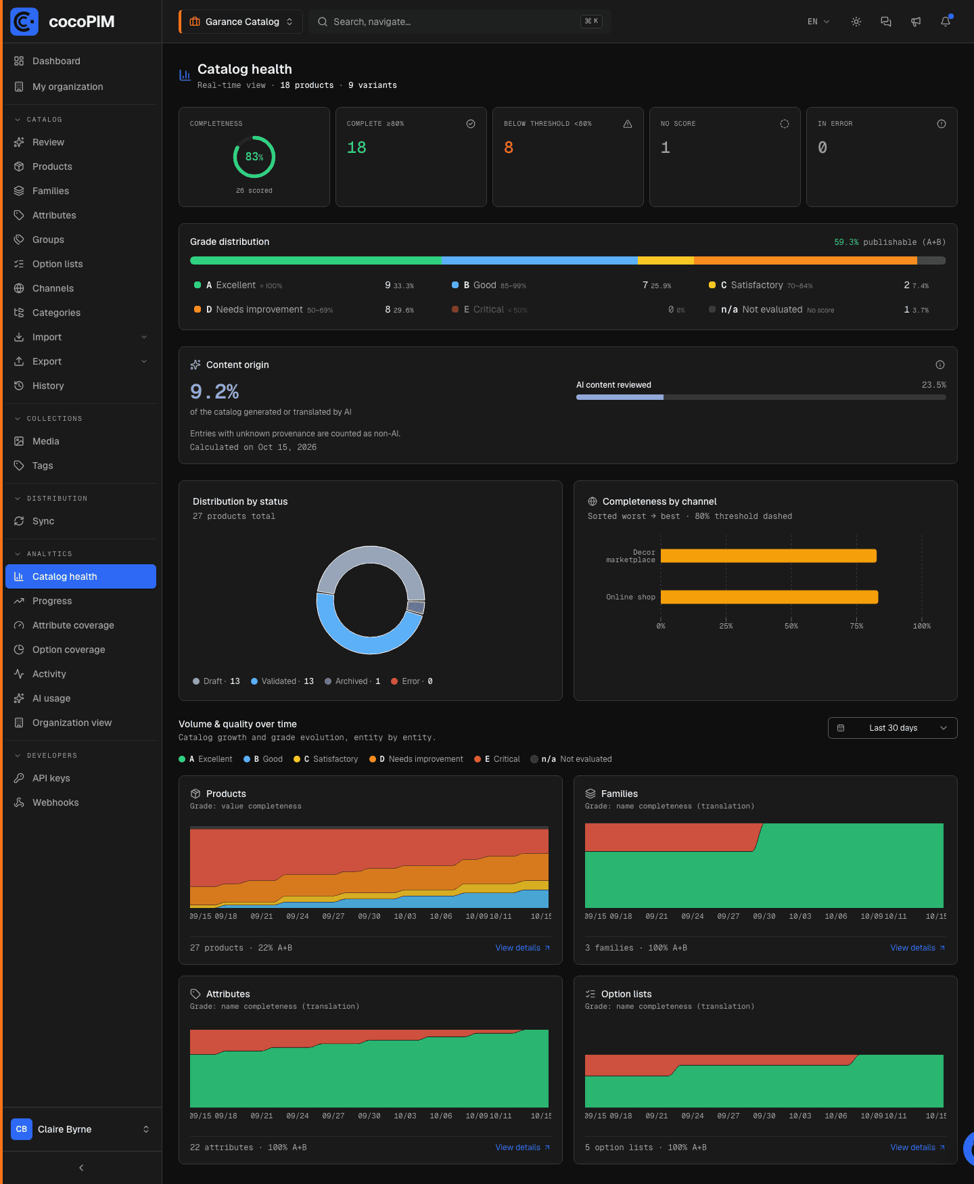Click the Content origin sparkle icon
Viewport: 974px width, 1184px height.
pos(195,365)
